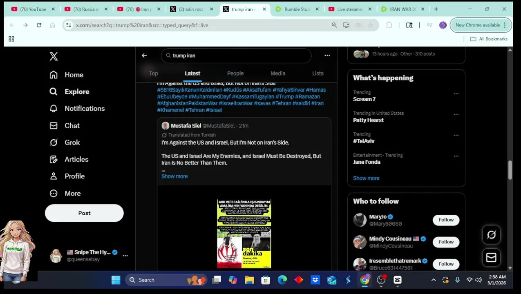
Task: Open File Explorer from taskbar
Action: coord(249,280)
